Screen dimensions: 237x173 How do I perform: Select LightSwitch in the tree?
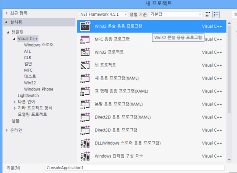[28, 95]
